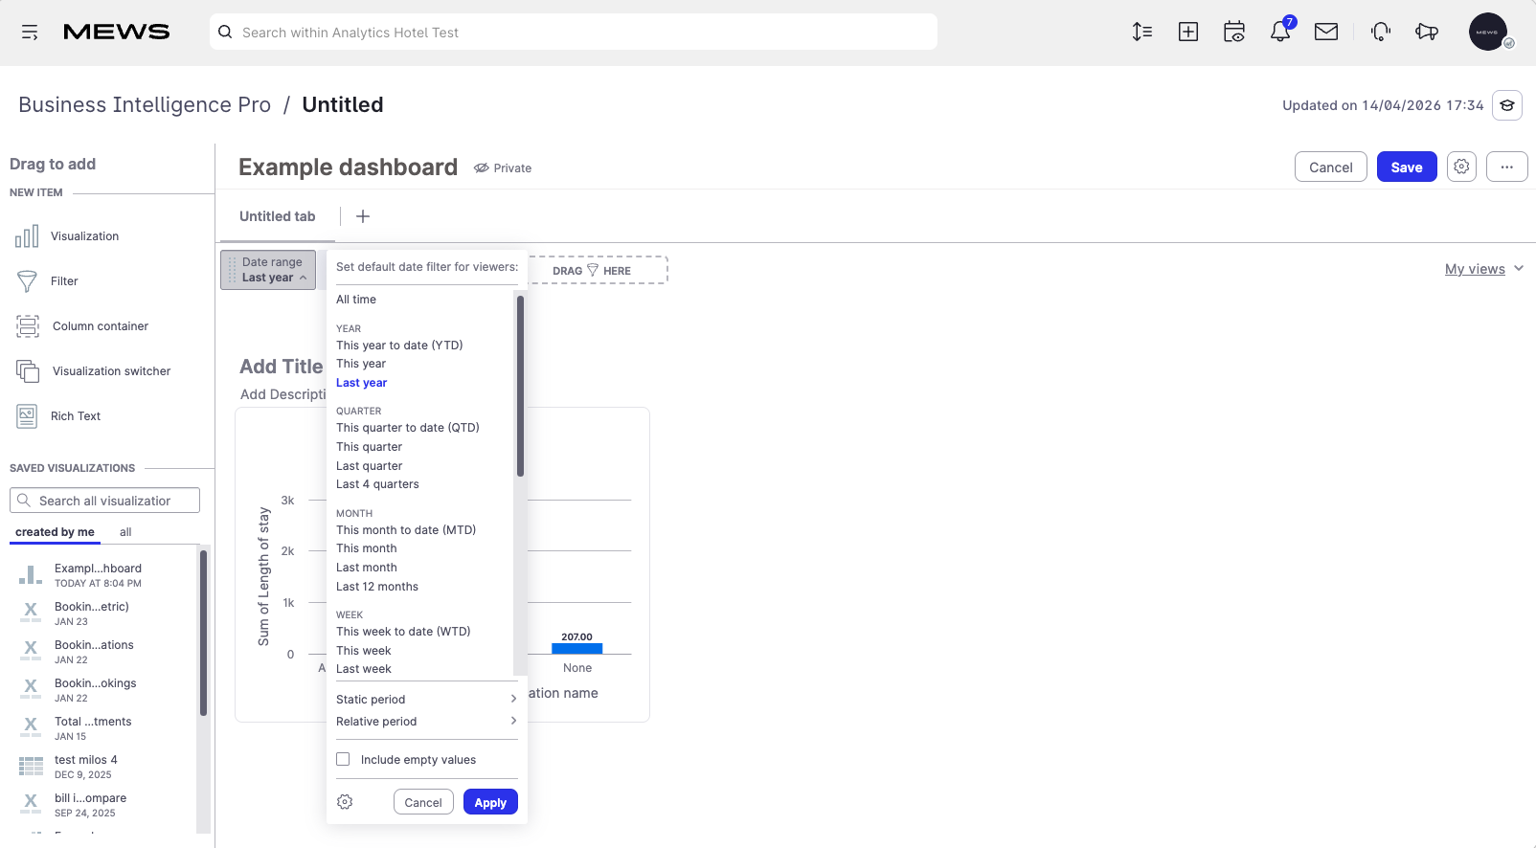
Task: Apply the date filter
Action: [x=490, y=802]
